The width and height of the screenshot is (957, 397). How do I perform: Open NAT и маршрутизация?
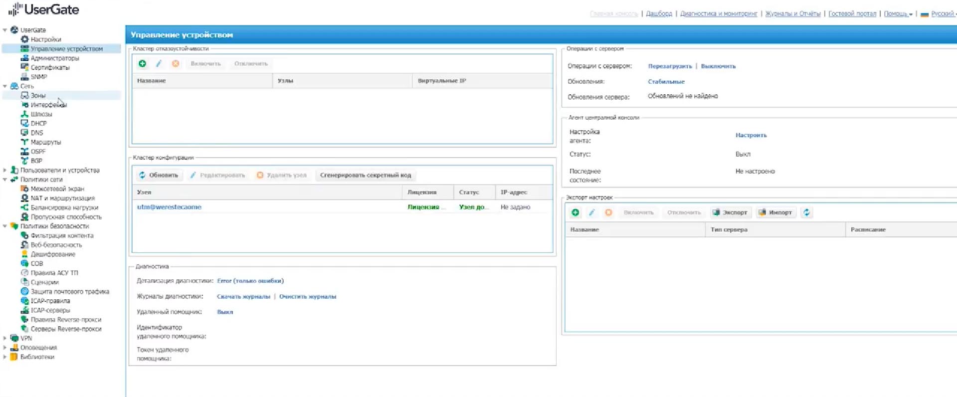[63, 198]
